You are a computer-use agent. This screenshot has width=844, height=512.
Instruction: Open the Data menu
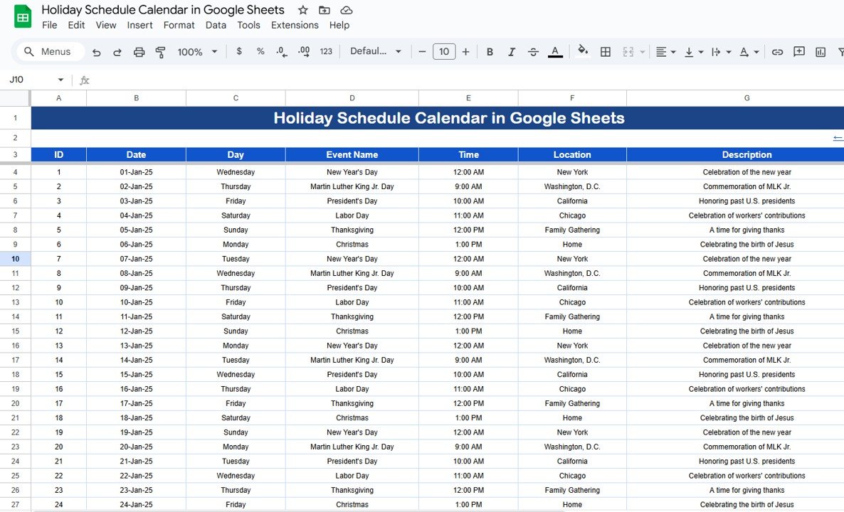point(216,25)
